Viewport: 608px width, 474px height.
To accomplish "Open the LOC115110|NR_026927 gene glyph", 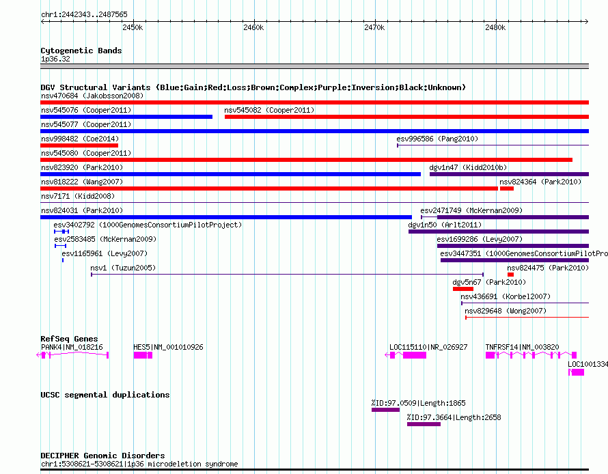I will [406, 355].
